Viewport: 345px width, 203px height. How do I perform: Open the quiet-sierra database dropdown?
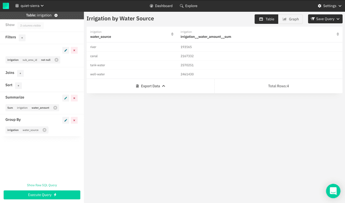tap(29, 6)
